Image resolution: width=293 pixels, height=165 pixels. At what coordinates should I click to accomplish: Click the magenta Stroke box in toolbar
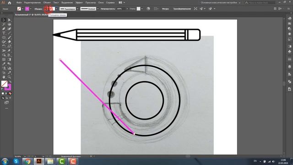[8, 88]
